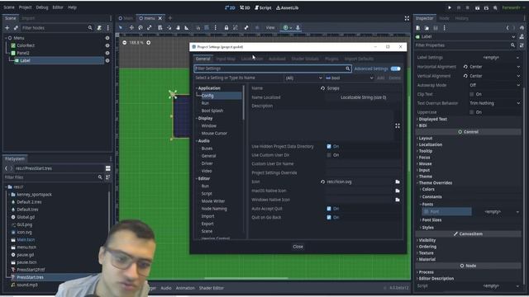The height and width of the screenshot is (297, 529).
Task: Expand the Description text field editor
Action: [x=398, y=126]
